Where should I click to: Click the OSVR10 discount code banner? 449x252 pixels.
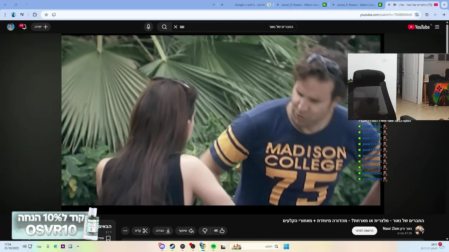click(55, 224)
